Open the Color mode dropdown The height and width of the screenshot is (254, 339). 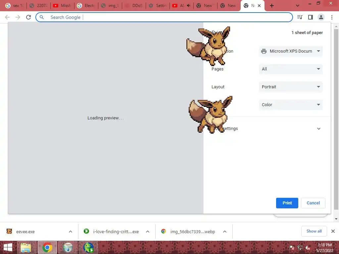coord(291,105)
